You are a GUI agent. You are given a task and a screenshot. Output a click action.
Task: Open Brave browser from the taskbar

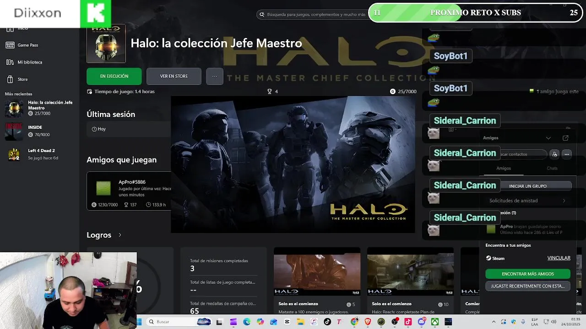click(368, 322)
